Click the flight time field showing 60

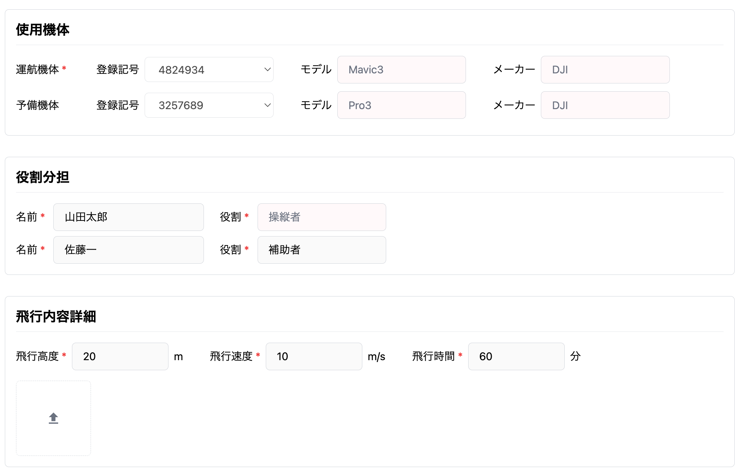516,356
